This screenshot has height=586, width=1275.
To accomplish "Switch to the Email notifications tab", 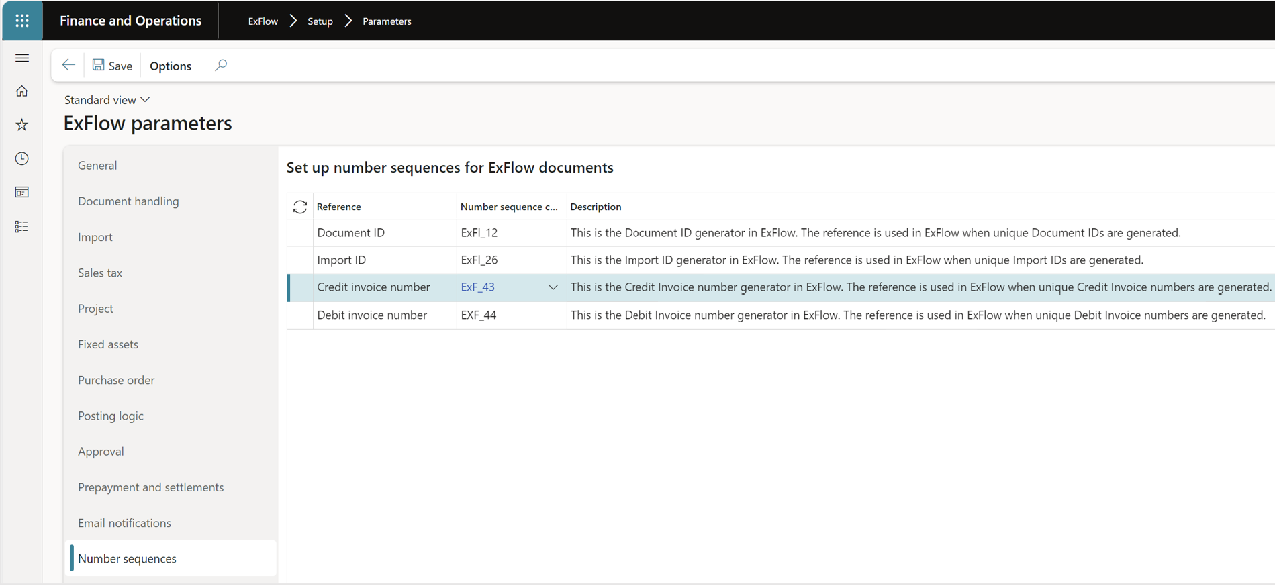I will point(124,523).
